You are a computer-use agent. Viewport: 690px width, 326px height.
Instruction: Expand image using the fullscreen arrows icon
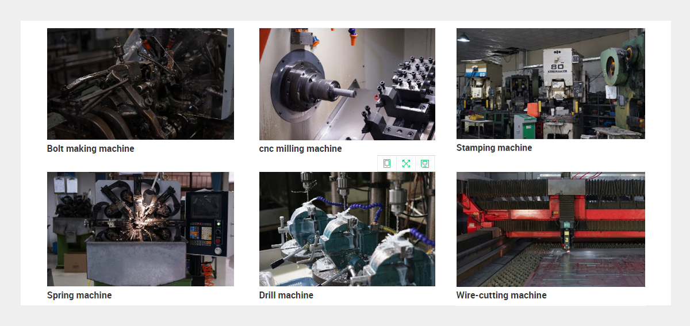click(406, 164)
